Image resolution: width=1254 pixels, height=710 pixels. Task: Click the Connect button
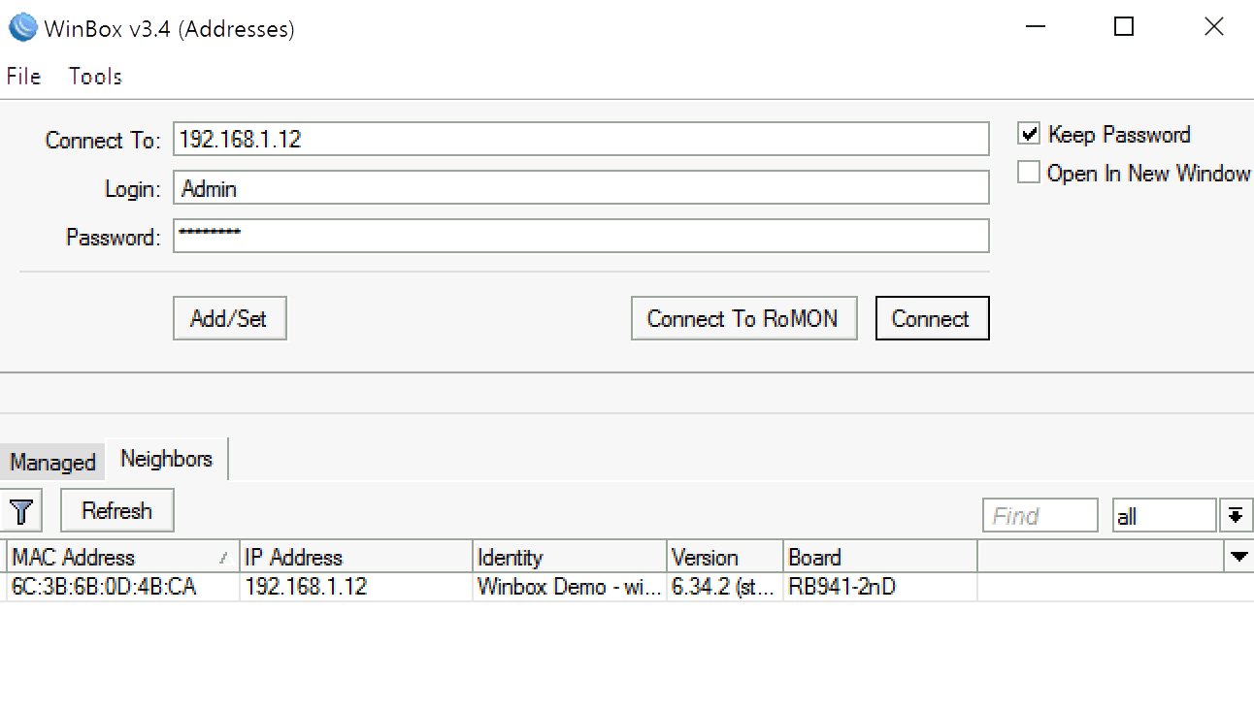pyautogui.click(x=932, y=319)
